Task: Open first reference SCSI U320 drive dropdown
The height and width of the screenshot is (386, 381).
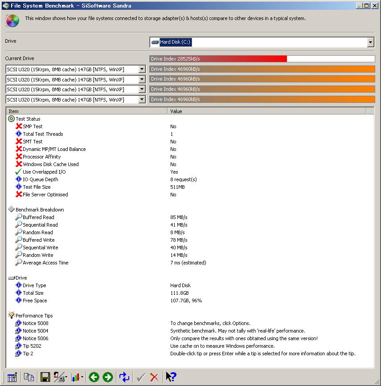Action: coord(142,69)
